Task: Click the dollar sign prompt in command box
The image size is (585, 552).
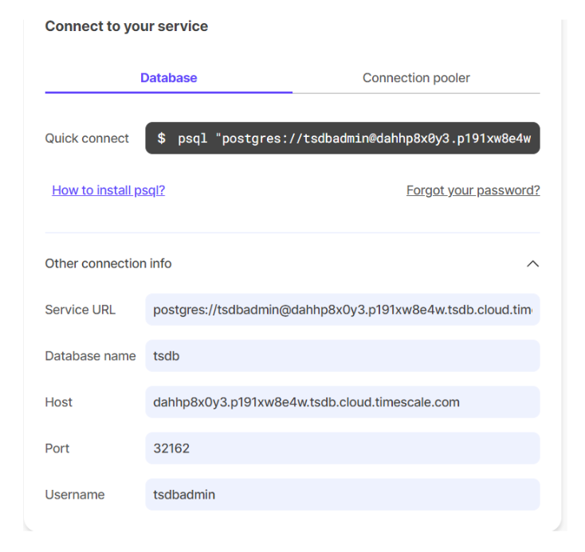Action: [x=162, y=139]
